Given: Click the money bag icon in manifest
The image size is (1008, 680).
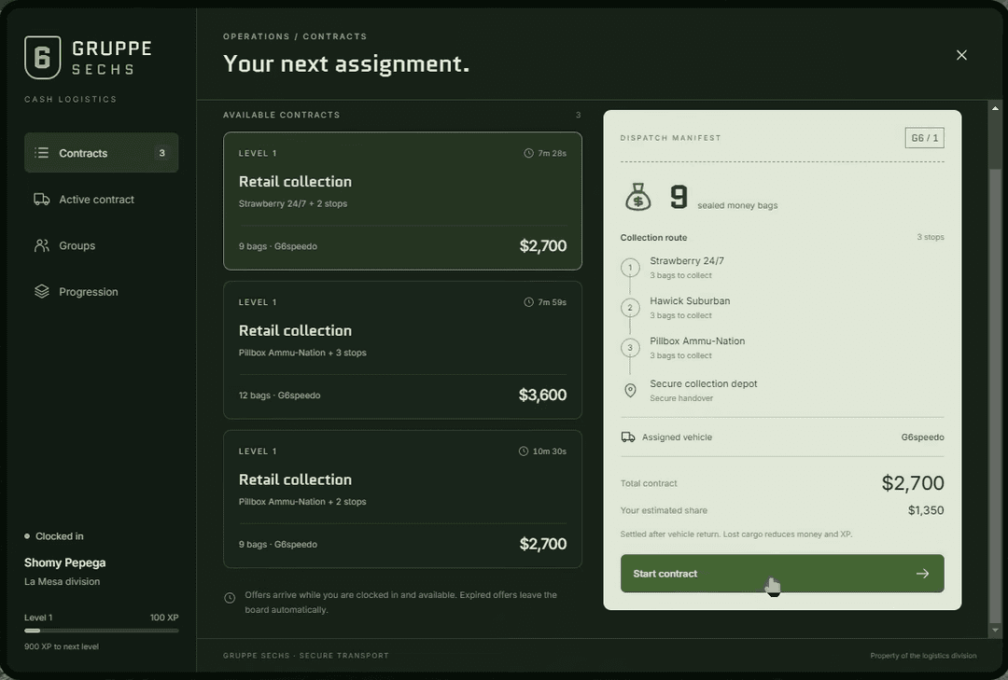Looking at the screenshot, I should (637, 197).
